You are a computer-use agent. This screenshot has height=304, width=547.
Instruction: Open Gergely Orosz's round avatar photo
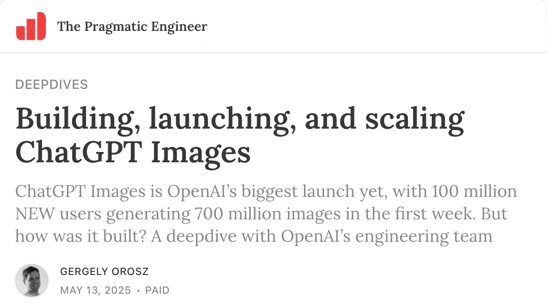click(32, 280)
